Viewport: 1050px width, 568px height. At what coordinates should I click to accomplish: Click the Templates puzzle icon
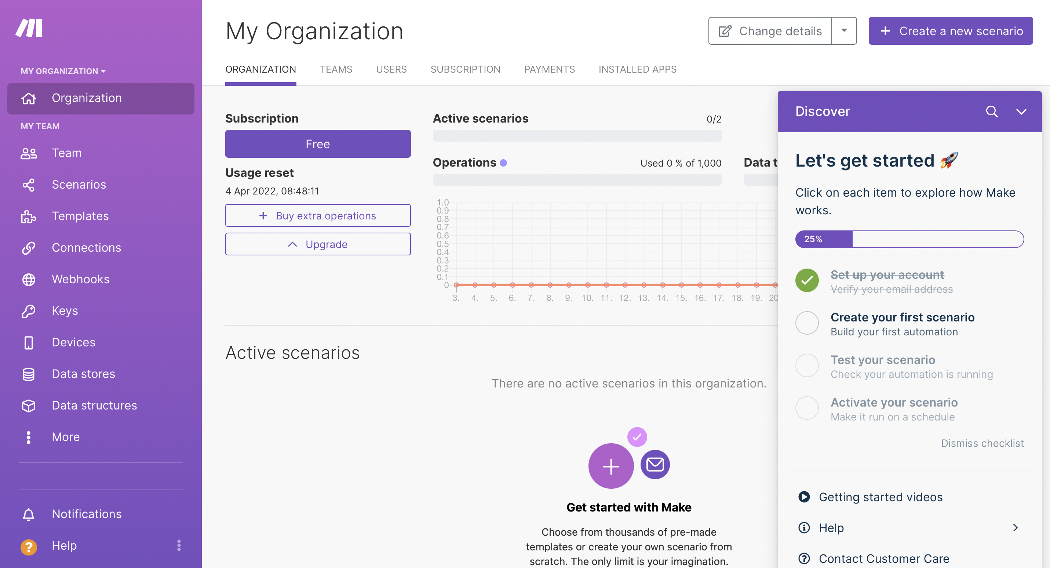coord(29,216)
